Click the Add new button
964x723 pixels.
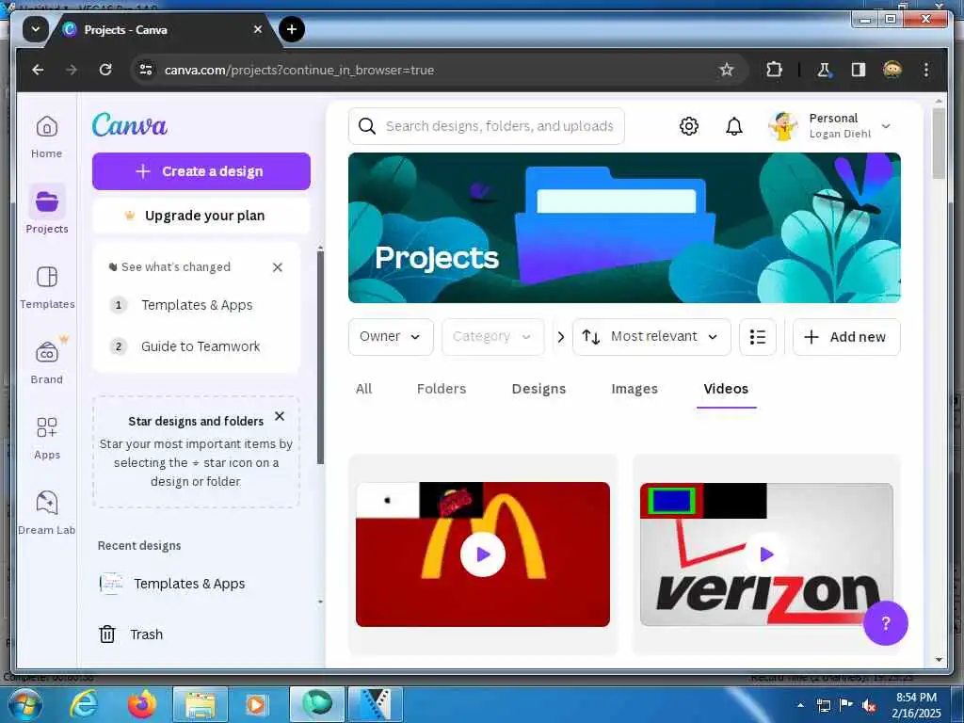coord(846,337)
